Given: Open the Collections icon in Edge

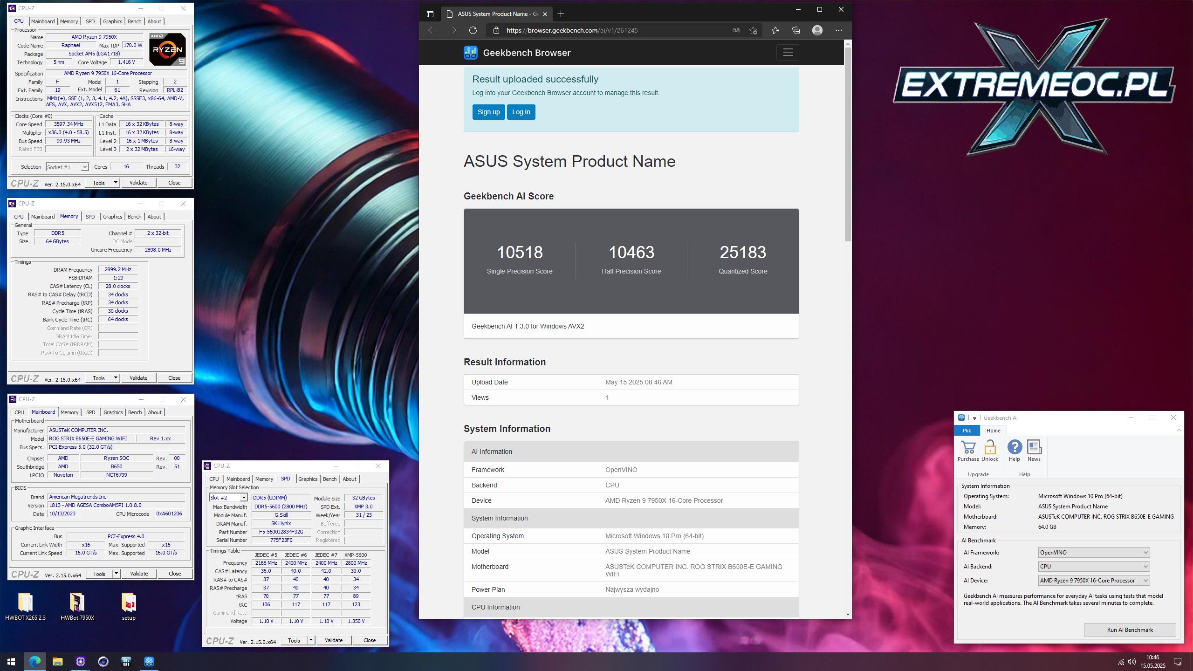Looking at the screenshot, I should (796, 30).
